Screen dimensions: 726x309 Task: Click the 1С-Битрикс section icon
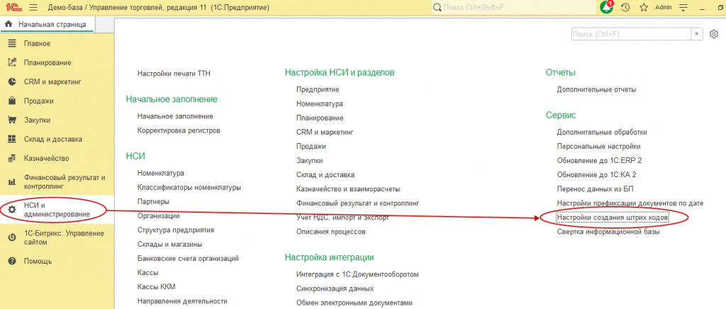[13, 237]
